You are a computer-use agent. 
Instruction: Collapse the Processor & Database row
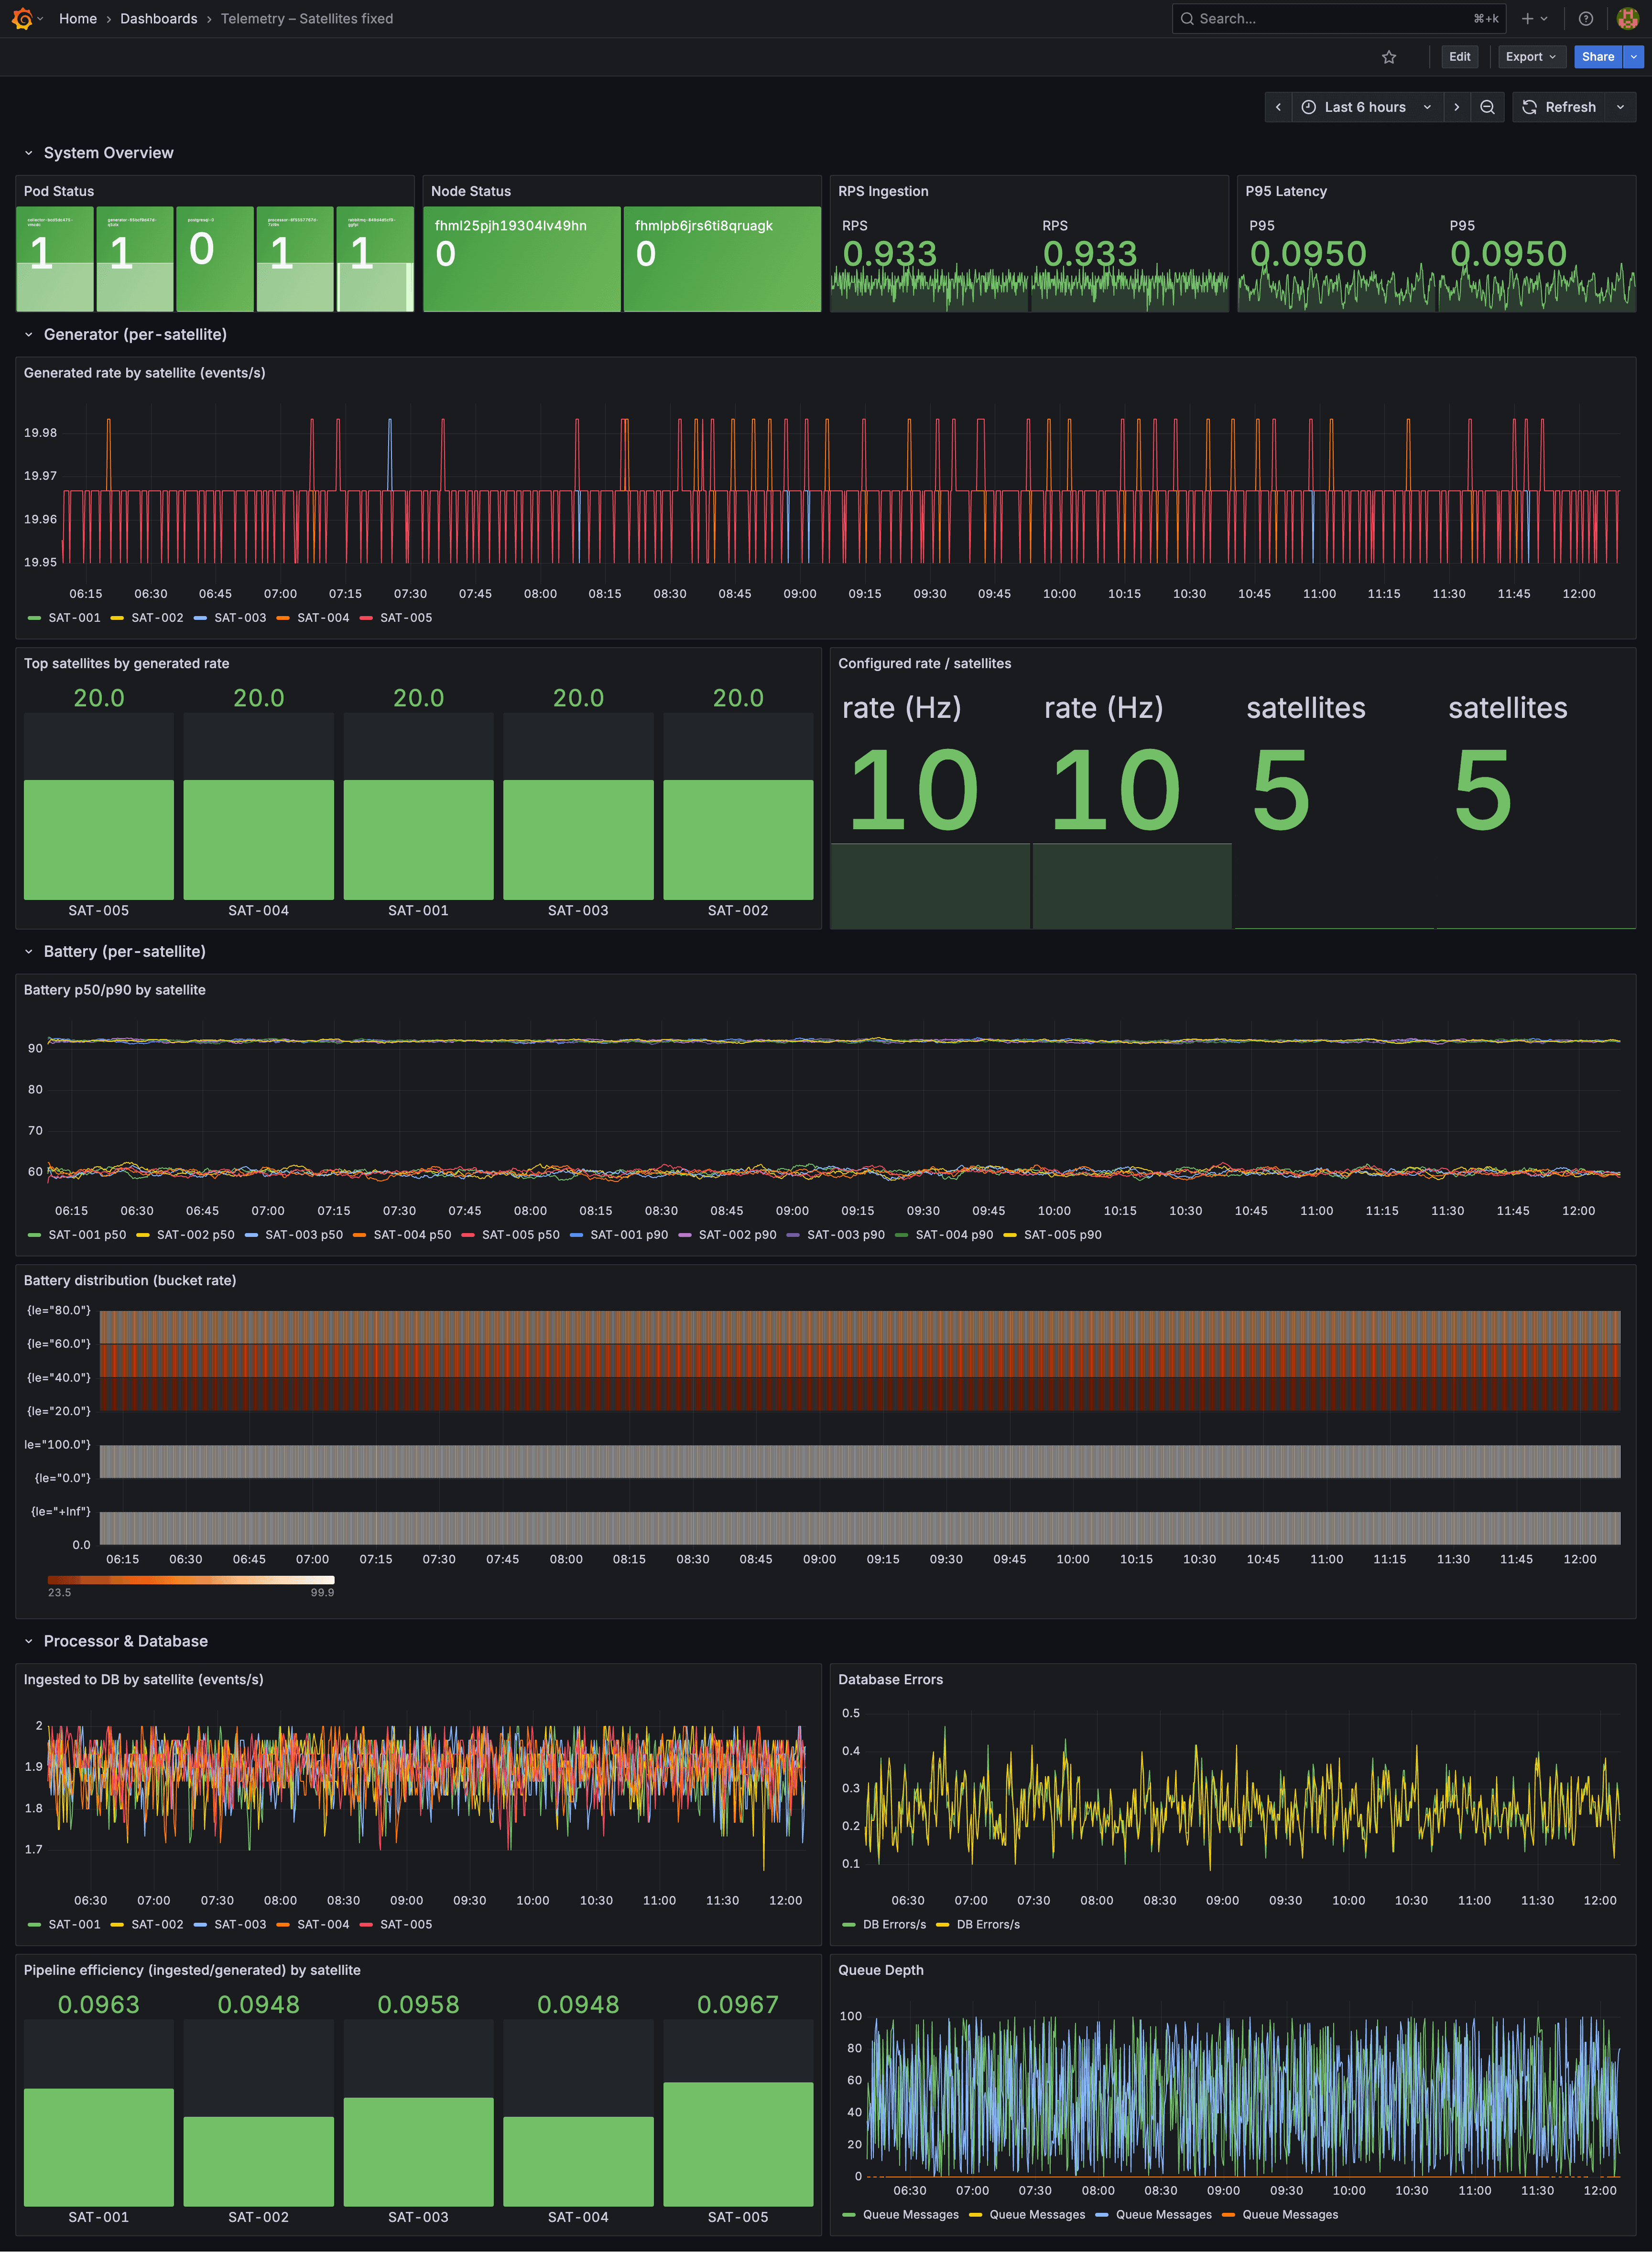coord(29,1641)
